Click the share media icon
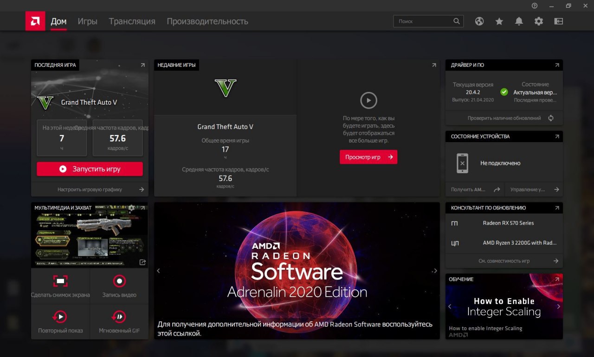This screenshot has width=594, height=357. tap(143, 262)
